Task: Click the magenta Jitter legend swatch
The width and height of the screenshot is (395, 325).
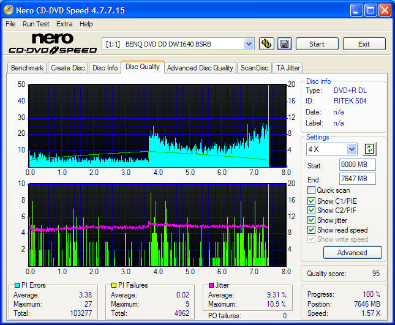Action: [211, 285]
